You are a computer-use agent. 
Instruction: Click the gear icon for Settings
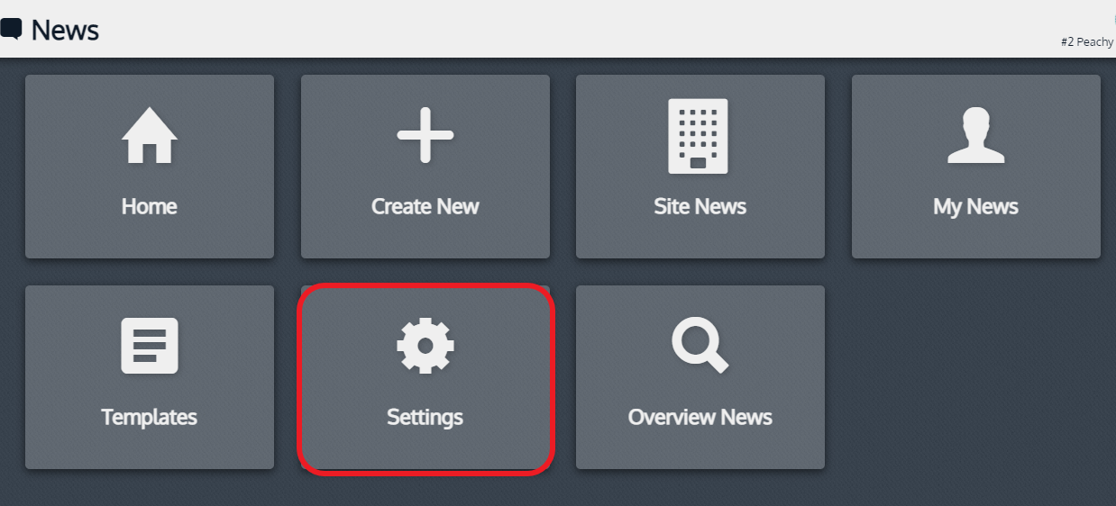click(425, 346)
